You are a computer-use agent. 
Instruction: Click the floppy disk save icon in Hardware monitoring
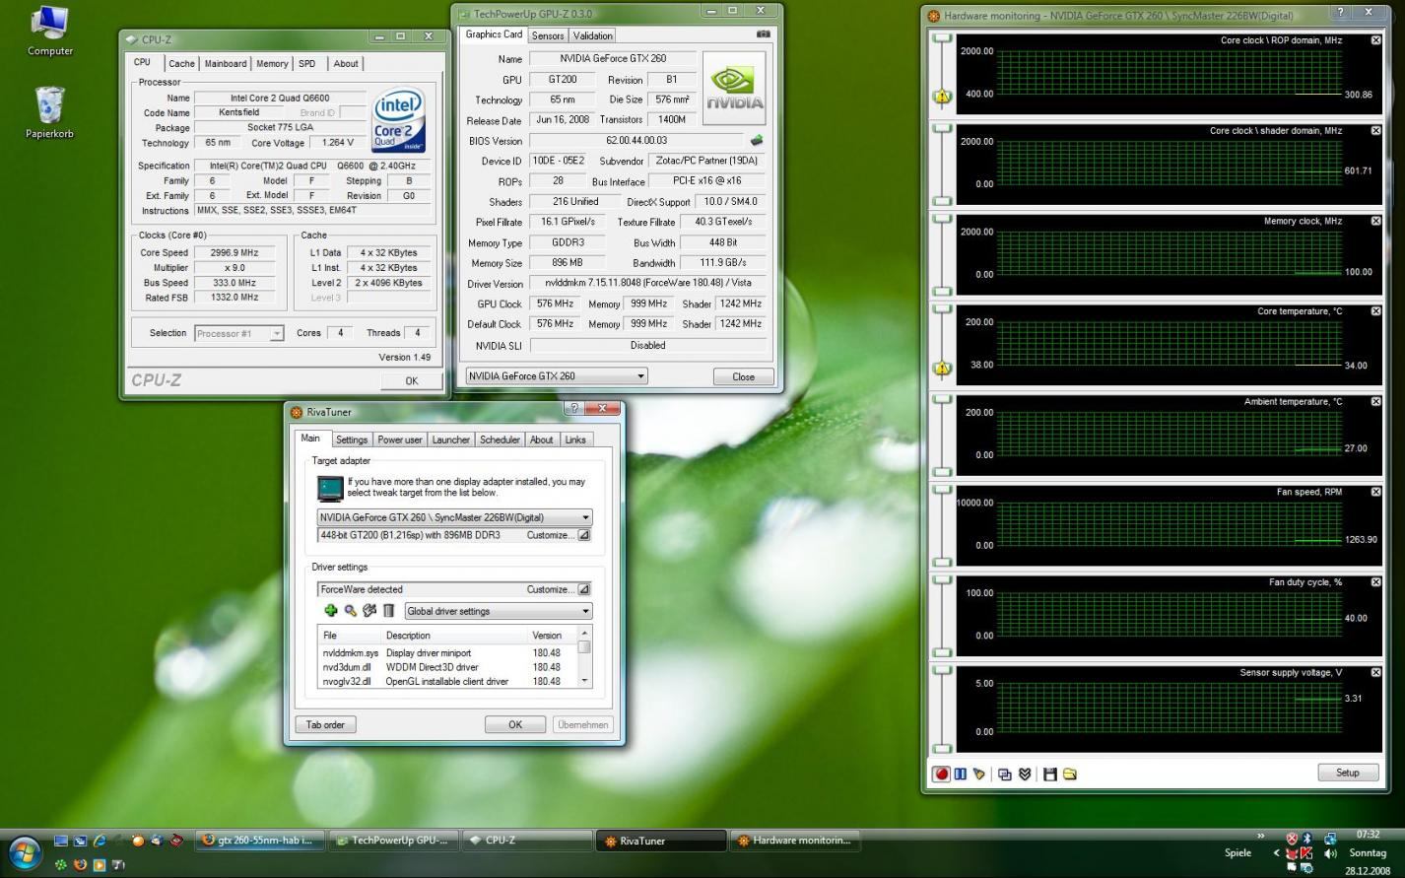(1050, 775)
